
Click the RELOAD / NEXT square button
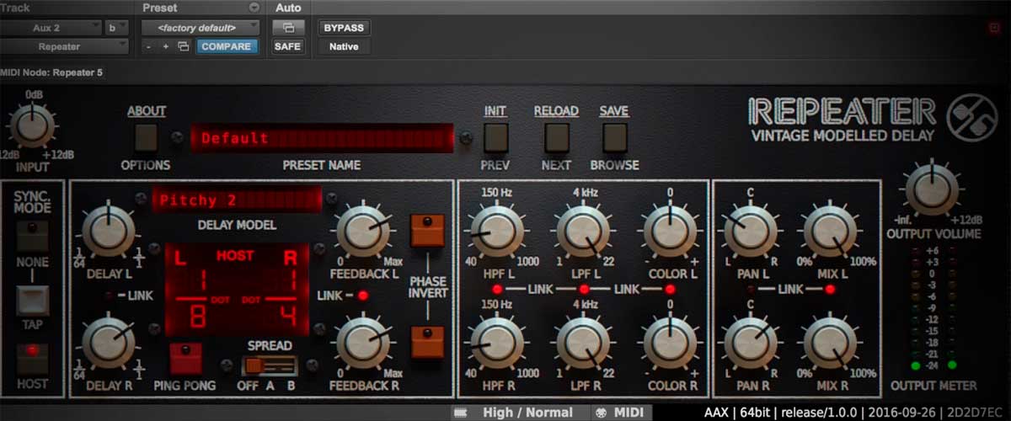pos(556,137)
